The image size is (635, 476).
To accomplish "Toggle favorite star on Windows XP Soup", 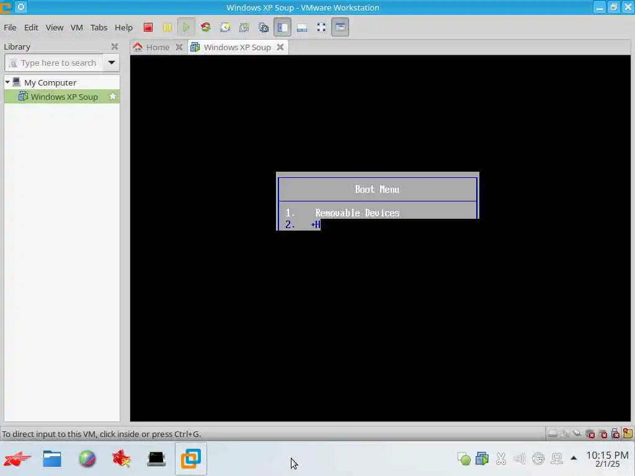I will 113,96.
